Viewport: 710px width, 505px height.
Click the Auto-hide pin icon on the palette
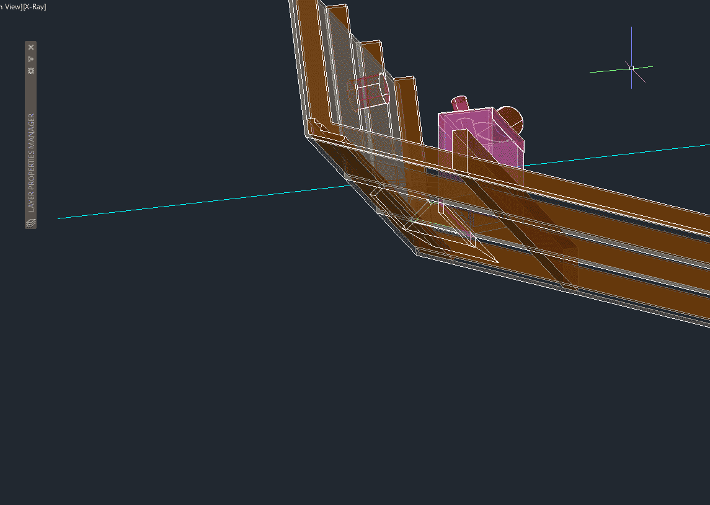click(30, 58)
